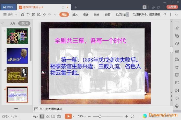
Task: Open the 幻灯片放映 tab
Action: pyautogui.click(x=121, y=14)
